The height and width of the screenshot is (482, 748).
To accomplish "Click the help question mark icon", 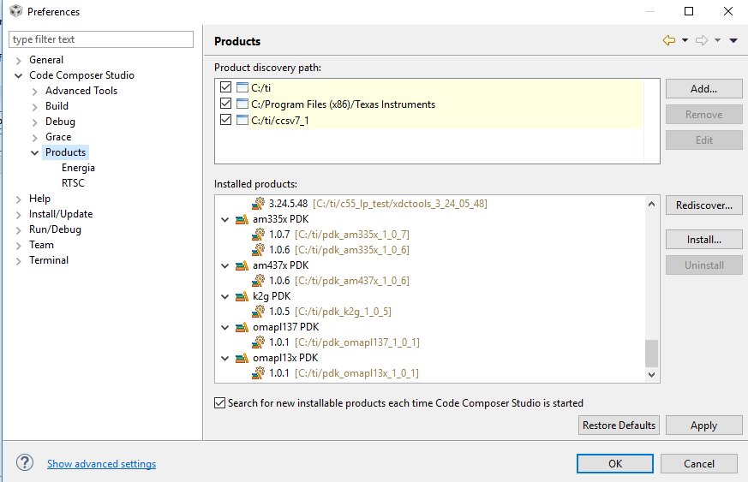I will pyautogui.click(x=25, y=462).
